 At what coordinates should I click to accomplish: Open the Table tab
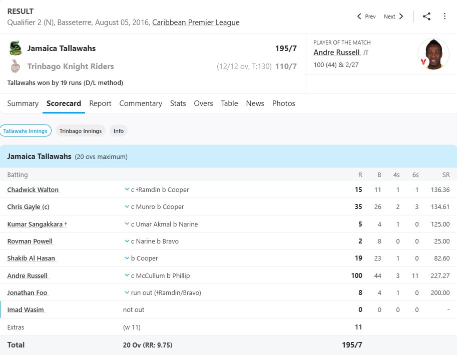tap(229, 103)
